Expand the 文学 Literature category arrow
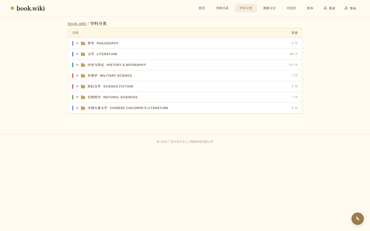Viewport: 370px width, 231px height. [x=77, y=54]
